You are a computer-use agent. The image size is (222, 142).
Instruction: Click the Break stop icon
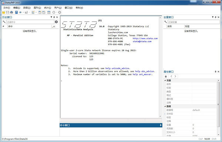click(60, 13)
